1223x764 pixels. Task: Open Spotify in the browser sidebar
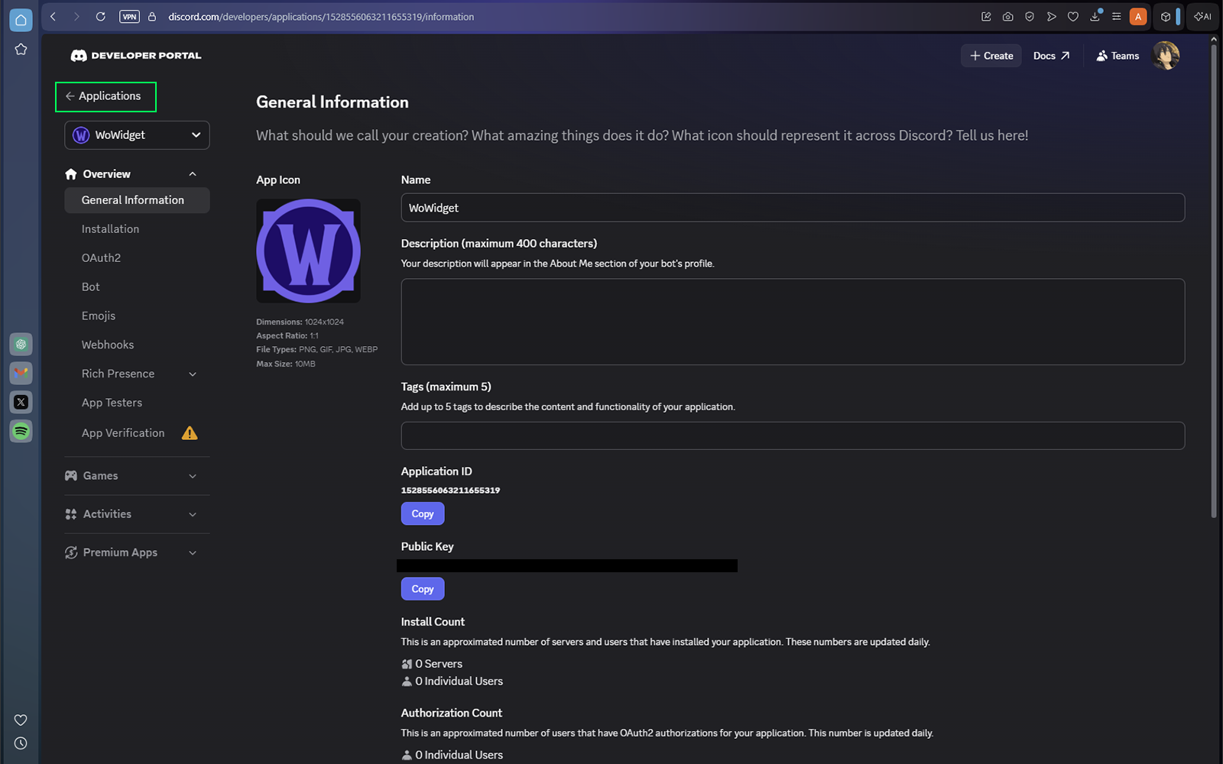pos(21,432)
